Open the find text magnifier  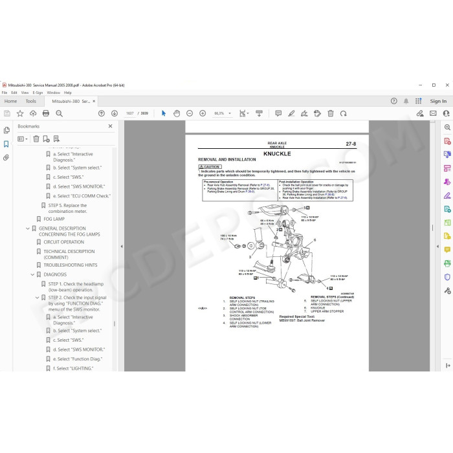coord(60,113)
